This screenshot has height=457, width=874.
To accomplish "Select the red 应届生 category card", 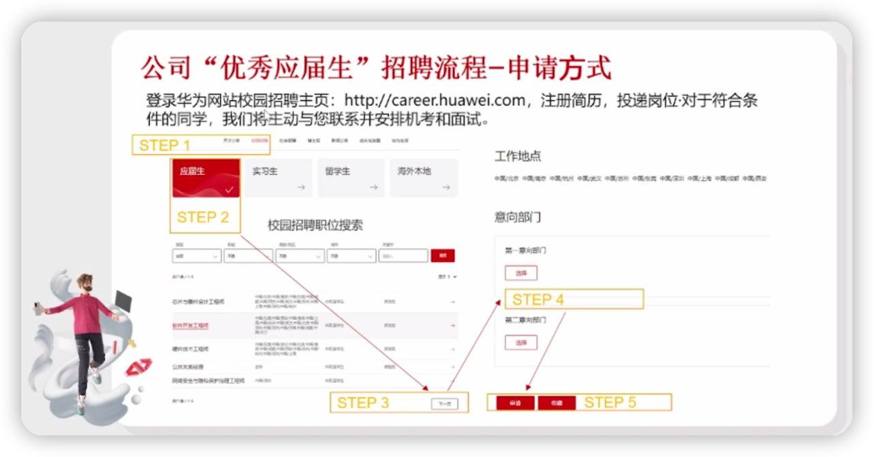I will click(206, 178).
